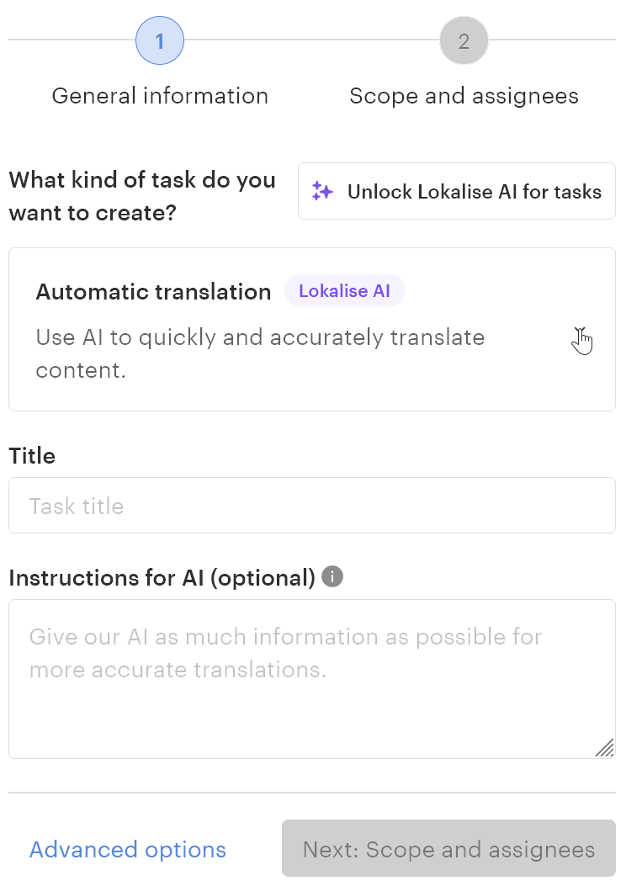
Task: Click the sparkle icon for Lokalise AI
Action: tap(322, 192)
